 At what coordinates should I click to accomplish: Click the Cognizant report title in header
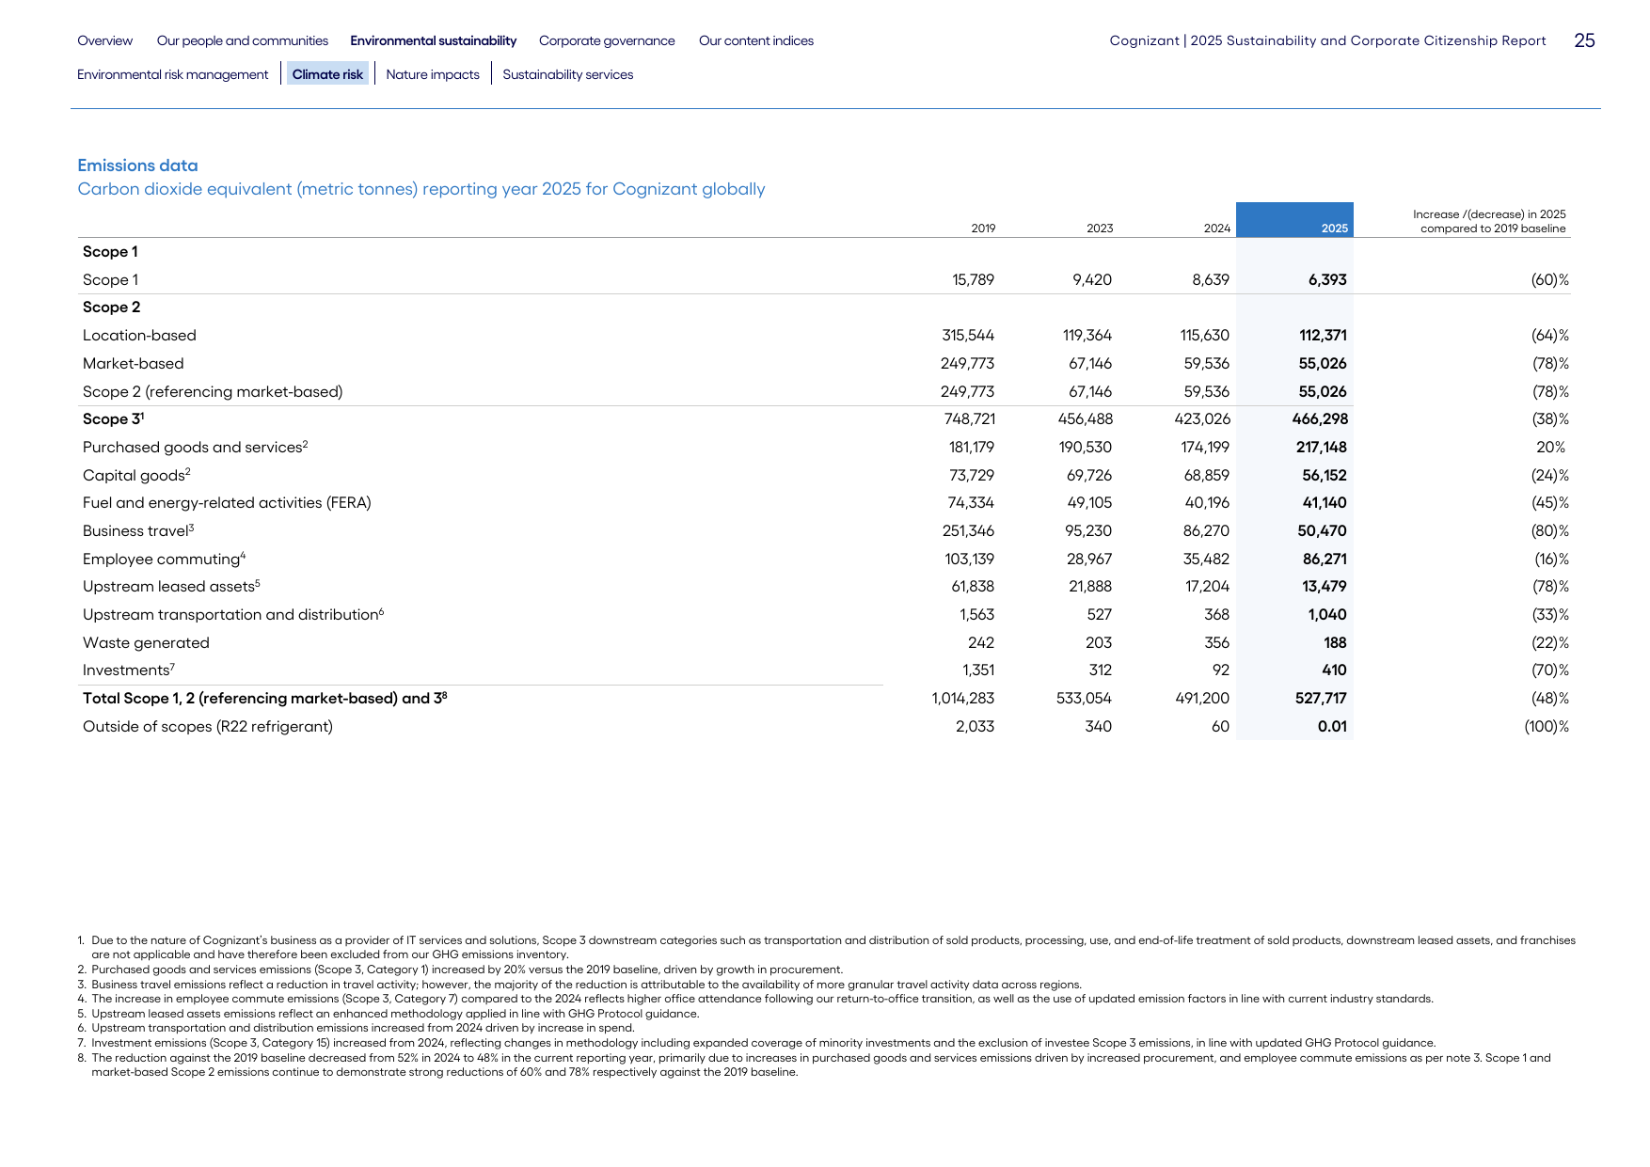(x=1327, y=40)
